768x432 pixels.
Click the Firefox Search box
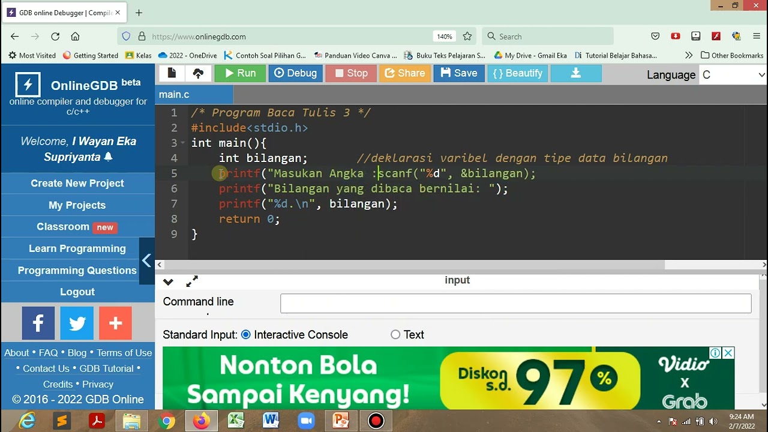548,36
